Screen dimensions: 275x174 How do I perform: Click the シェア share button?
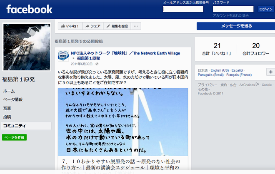93,26
